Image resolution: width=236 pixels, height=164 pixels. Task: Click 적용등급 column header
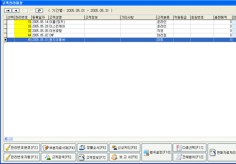(x=182, y=18)
